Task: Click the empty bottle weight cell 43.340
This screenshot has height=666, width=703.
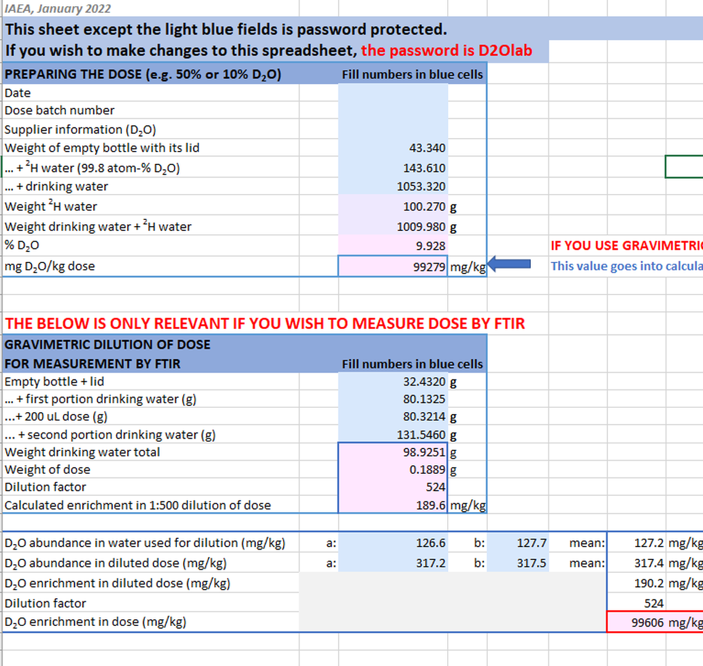Action: pos(393,148)
